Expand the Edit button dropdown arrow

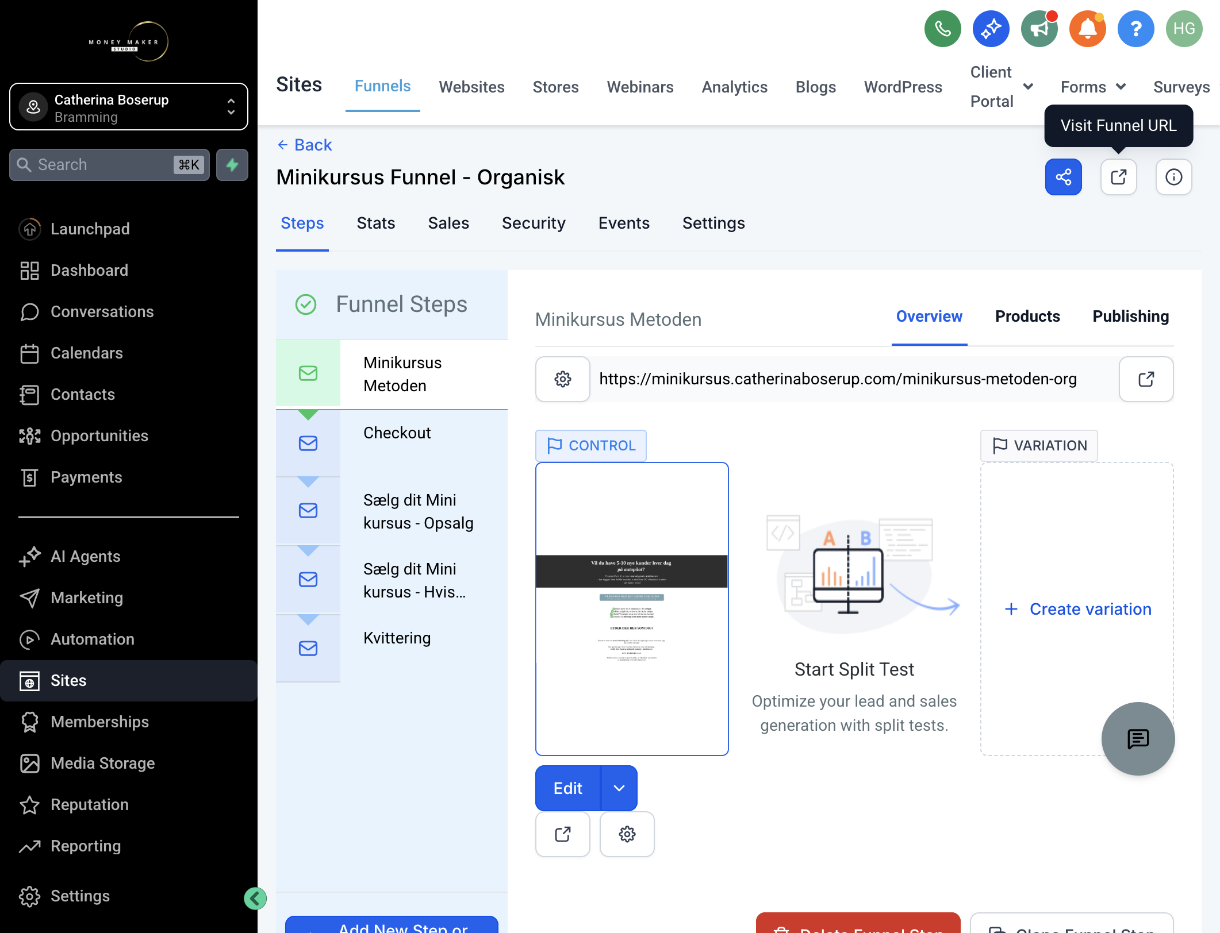[x=619, y=788]
